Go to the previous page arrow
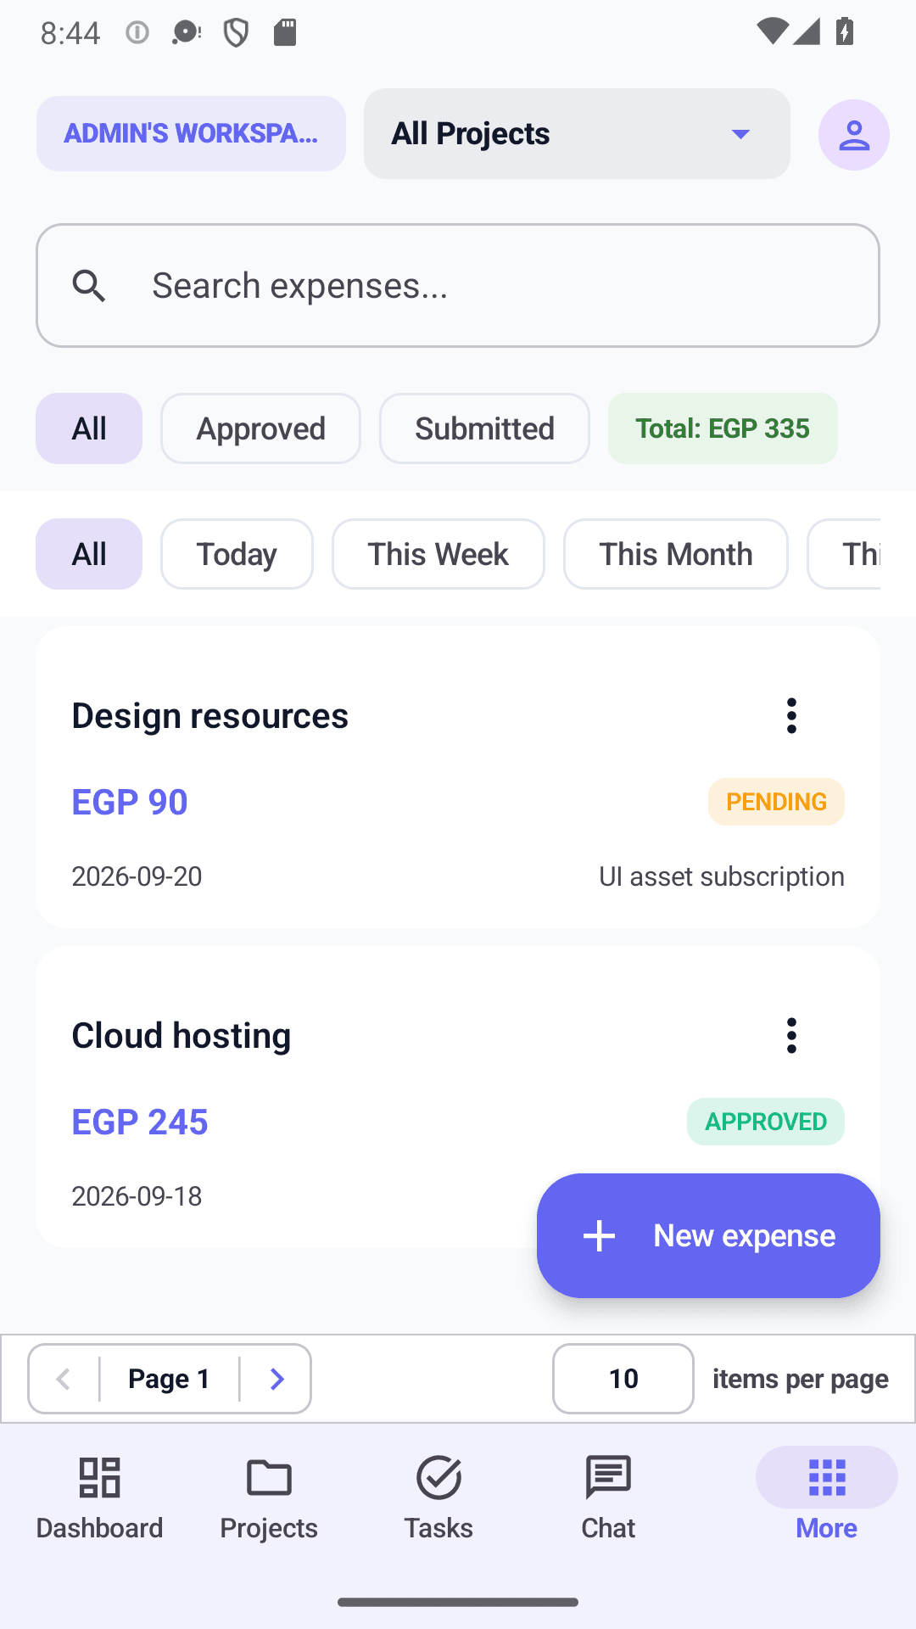Screen dimensions: 916x1629 point(64,1379)
